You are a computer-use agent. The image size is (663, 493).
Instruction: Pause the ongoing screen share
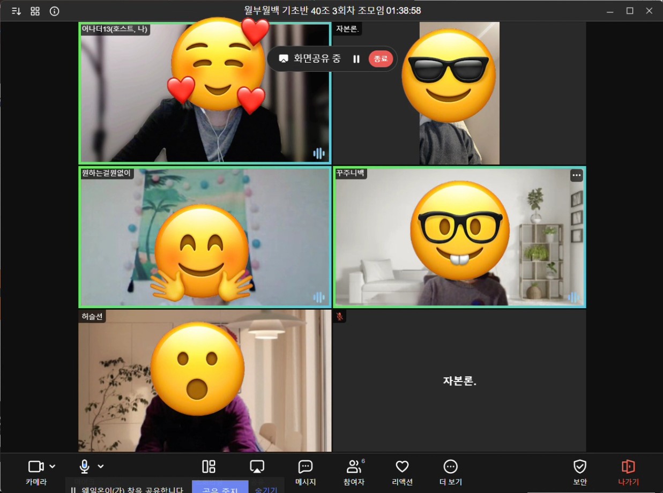pos(356,59)
